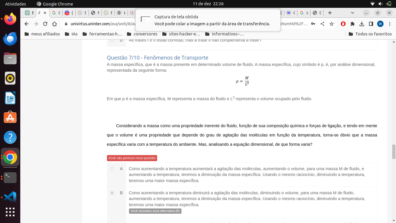Show Chrome downloads
This screenshot has height=223, width=396.
[x=362, y=24]
